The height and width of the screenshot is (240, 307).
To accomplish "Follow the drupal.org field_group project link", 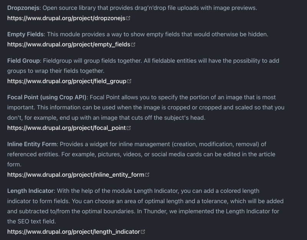I will 67,81.
